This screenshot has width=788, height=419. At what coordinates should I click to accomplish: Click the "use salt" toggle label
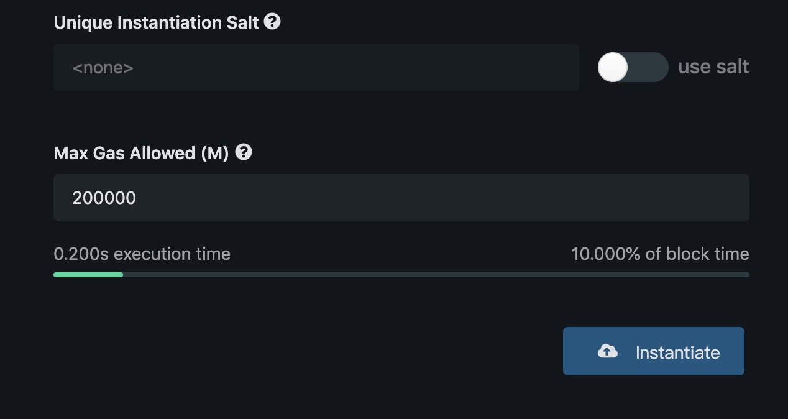tap(713, 67)
